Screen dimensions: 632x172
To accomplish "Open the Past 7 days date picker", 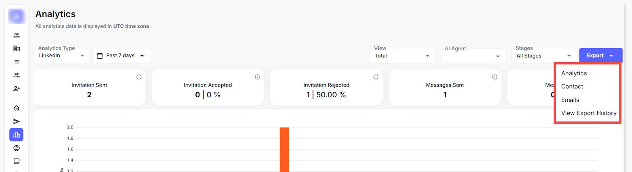I will [122, 55].
